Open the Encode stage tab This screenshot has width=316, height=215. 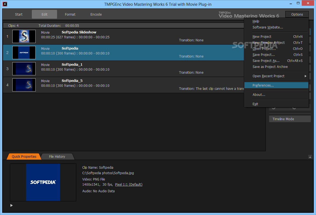(x=96, y=14)
